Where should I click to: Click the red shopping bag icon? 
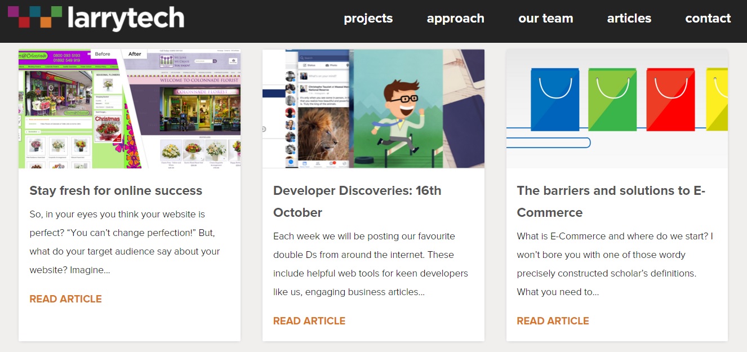(x=670, y=99)
